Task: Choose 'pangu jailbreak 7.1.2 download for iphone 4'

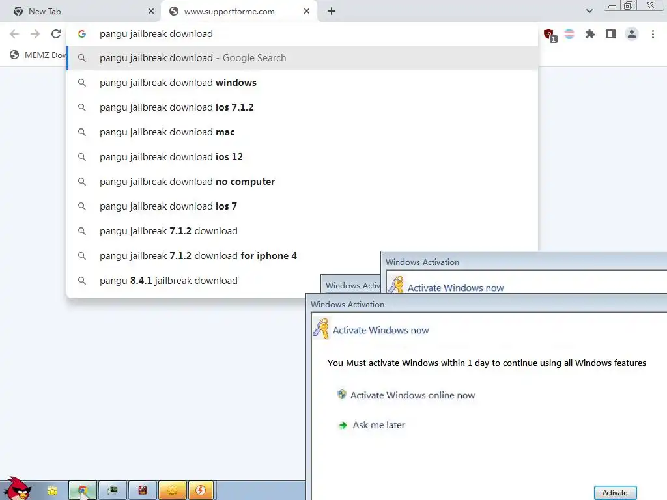Action: pos(224,256)
